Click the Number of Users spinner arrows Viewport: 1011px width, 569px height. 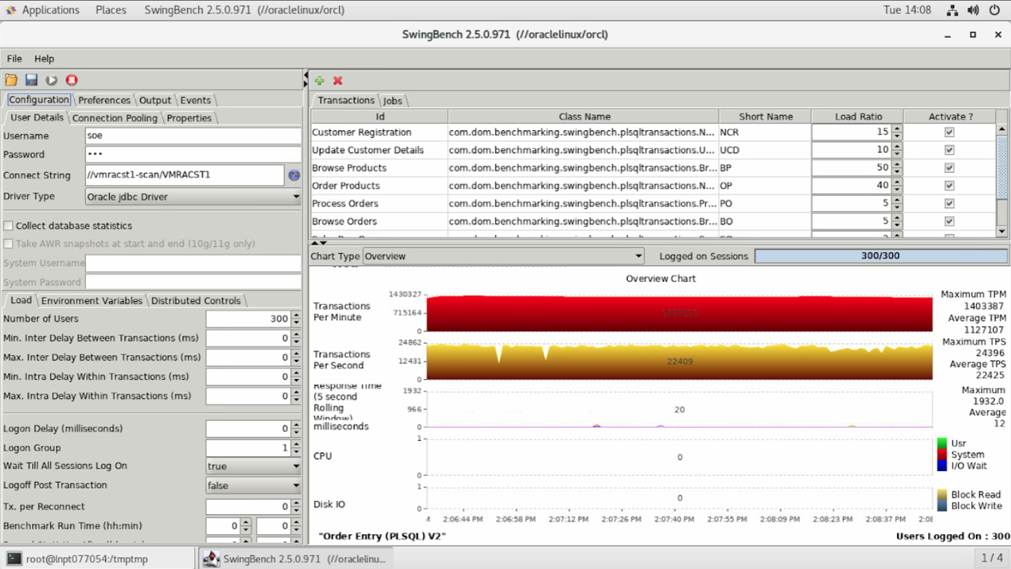(296, 319)
